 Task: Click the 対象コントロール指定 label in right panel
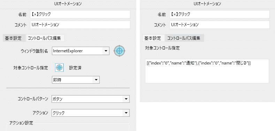[162, 48]
